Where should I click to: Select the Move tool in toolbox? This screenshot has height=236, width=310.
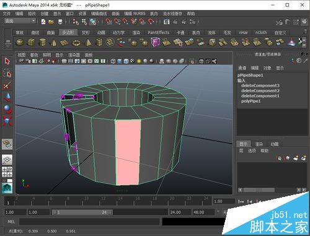click(x=7, y=97)
